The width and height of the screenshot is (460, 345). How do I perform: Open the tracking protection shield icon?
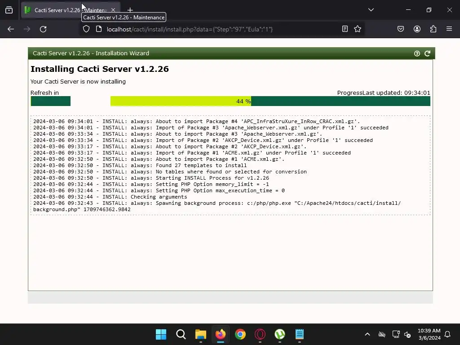point(86,29)
